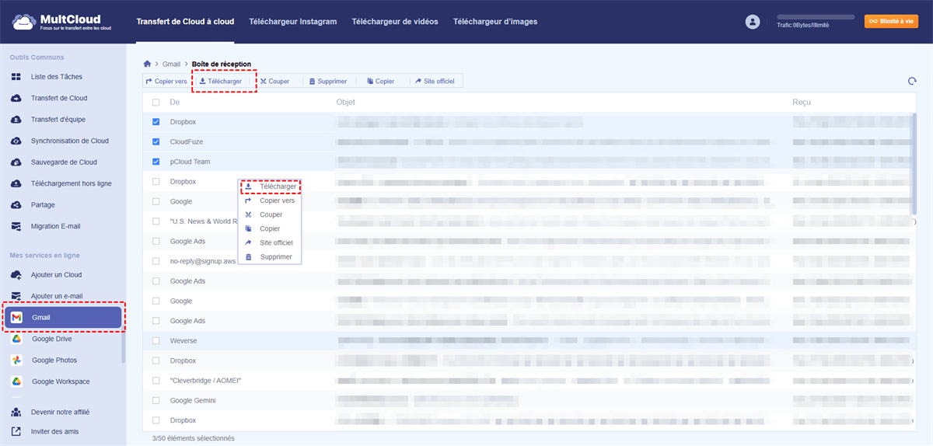Click the no-reply@signup.aws sender name
This screenshot has width=933, height=446.
pos(203,261)
